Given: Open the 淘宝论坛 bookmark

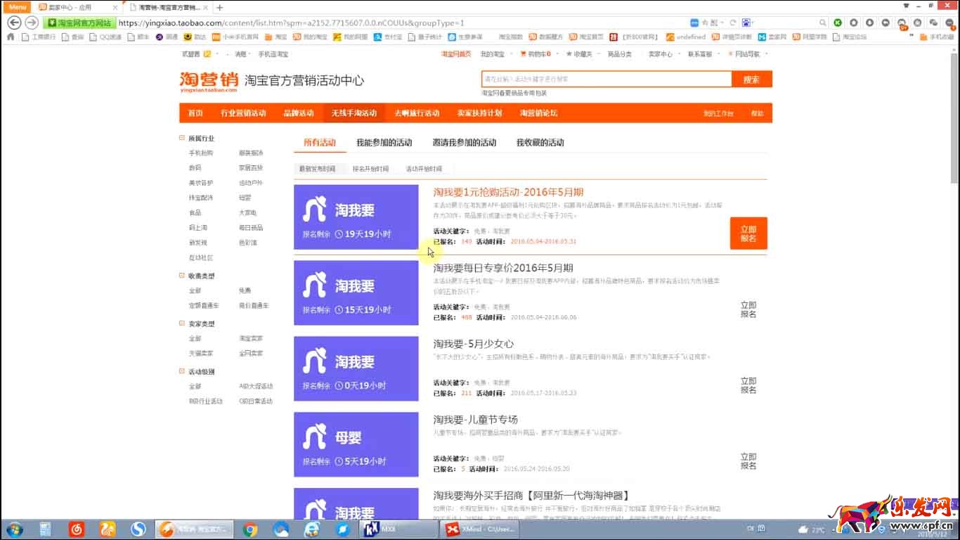Looking at the screenshot, I should [x=850, y=37].
